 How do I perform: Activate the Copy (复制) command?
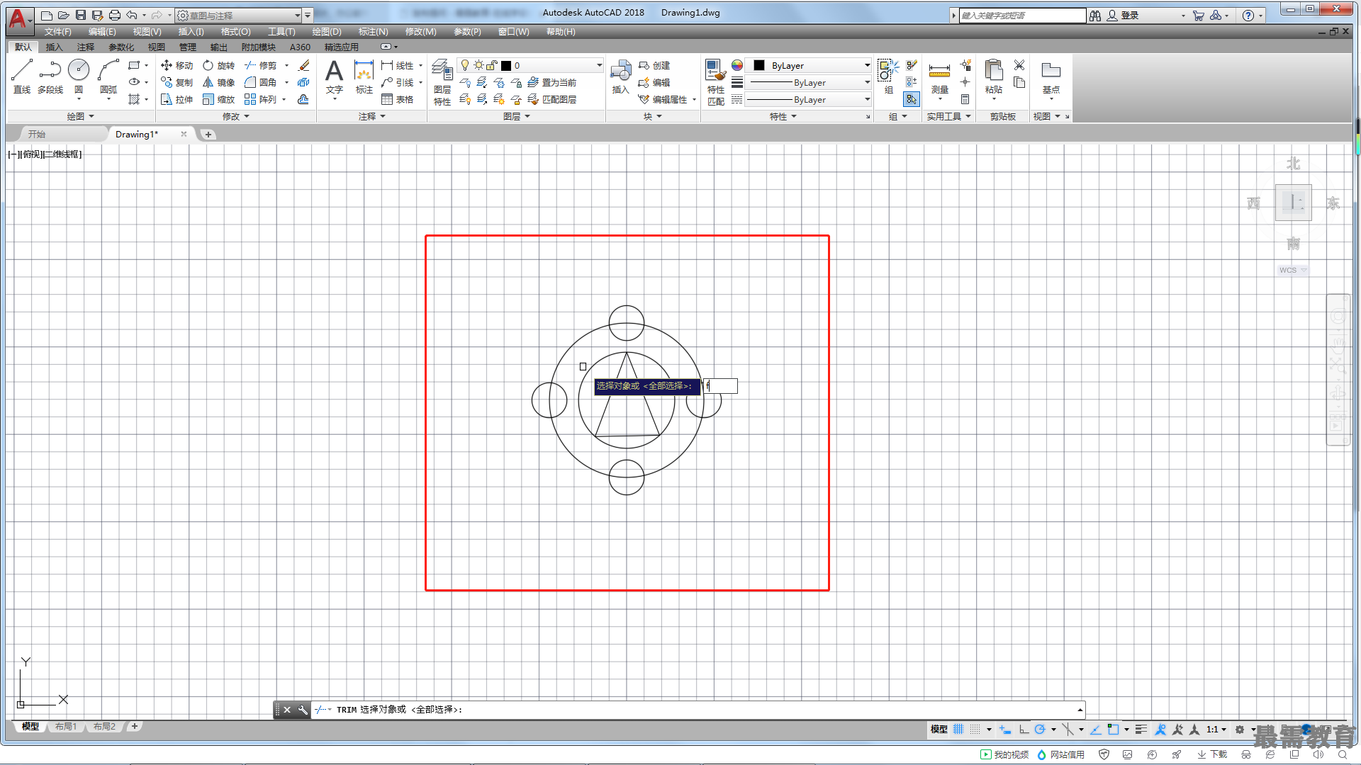click(177, 82)
